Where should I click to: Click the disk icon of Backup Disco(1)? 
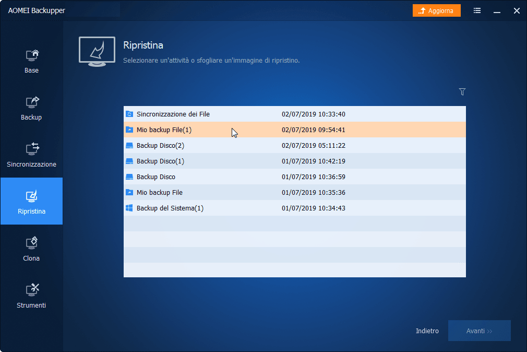[129, 161]
